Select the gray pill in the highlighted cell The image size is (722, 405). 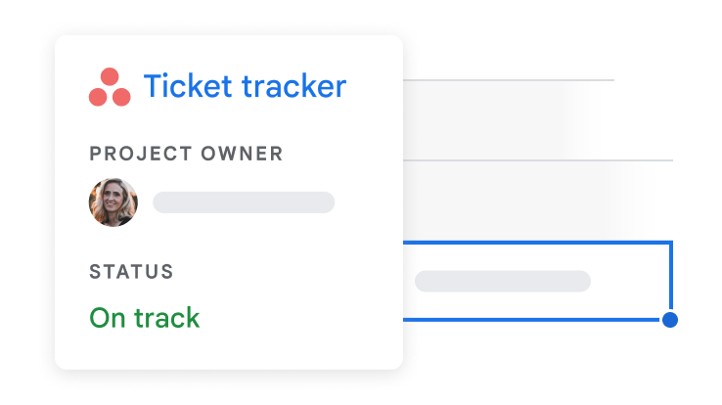tap(503, 282)
